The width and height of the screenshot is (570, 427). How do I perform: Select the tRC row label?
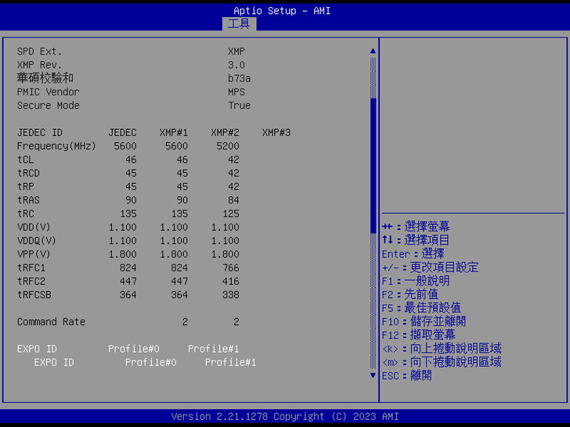25,213
